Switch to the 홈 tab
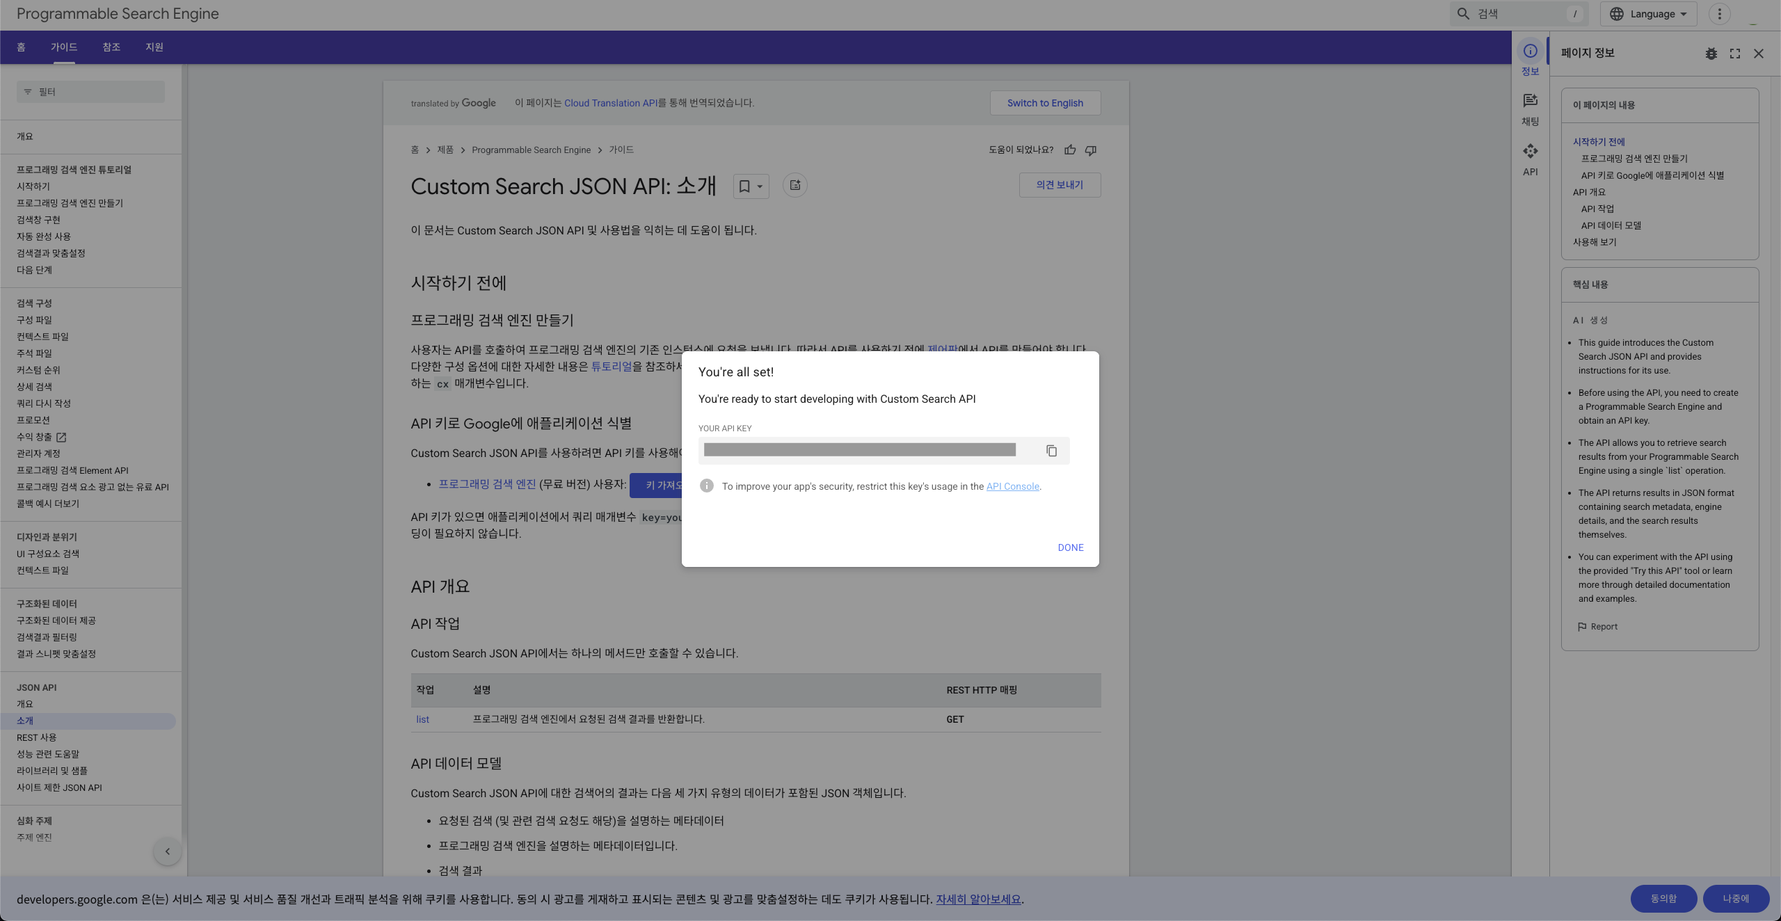This screenshot has height=921, width=1781. tap(21, 47)
